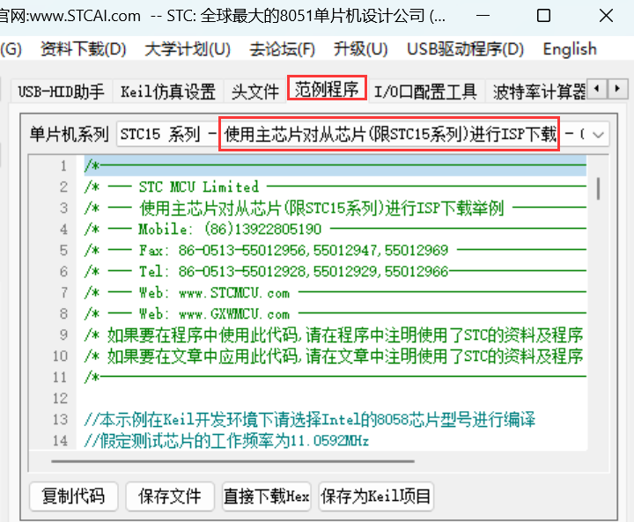Switch to the I/O口配置工具 tab
The width and height of the screenshot is (634, 522).
tap(425, 92)
